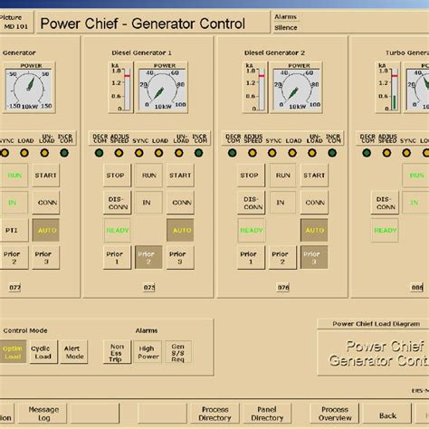Viewport: 429px width, 429px height.
Task: Click CONN for Diesel Generator 2
Action: coord(314,203)
